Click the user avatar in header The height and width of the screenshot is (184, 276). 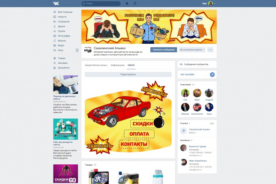(210, 3)
